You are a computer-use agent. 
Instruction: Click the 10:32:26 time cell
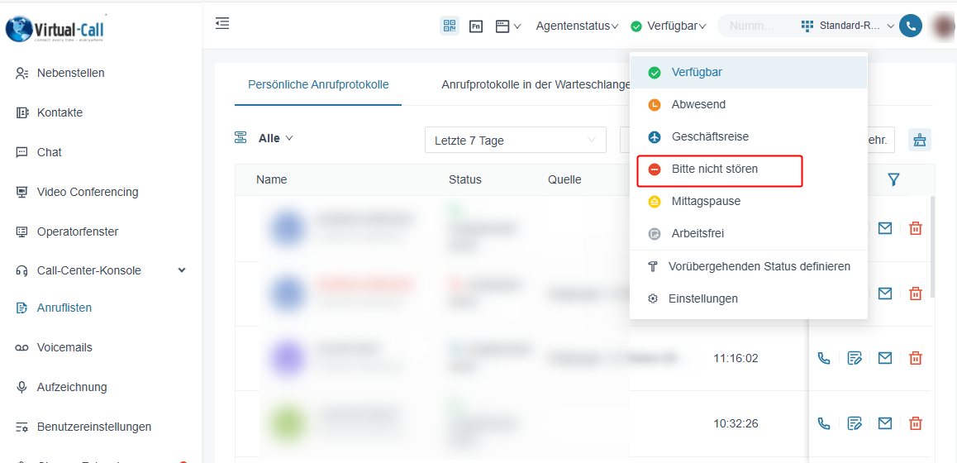point(736,422)
